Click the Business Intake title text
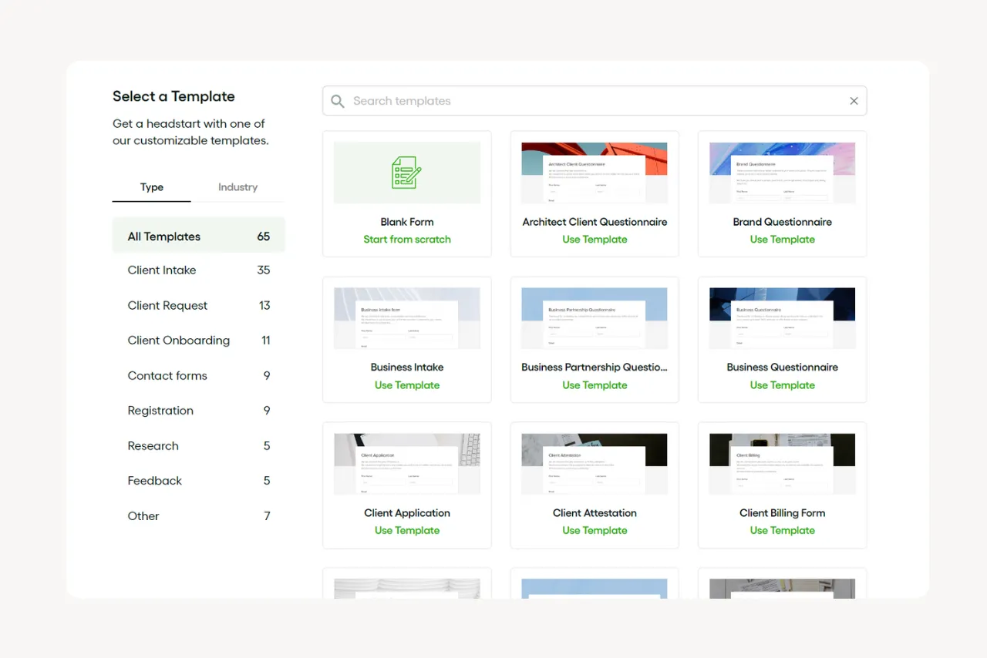The image size is (987, 658). click(407, 368)
